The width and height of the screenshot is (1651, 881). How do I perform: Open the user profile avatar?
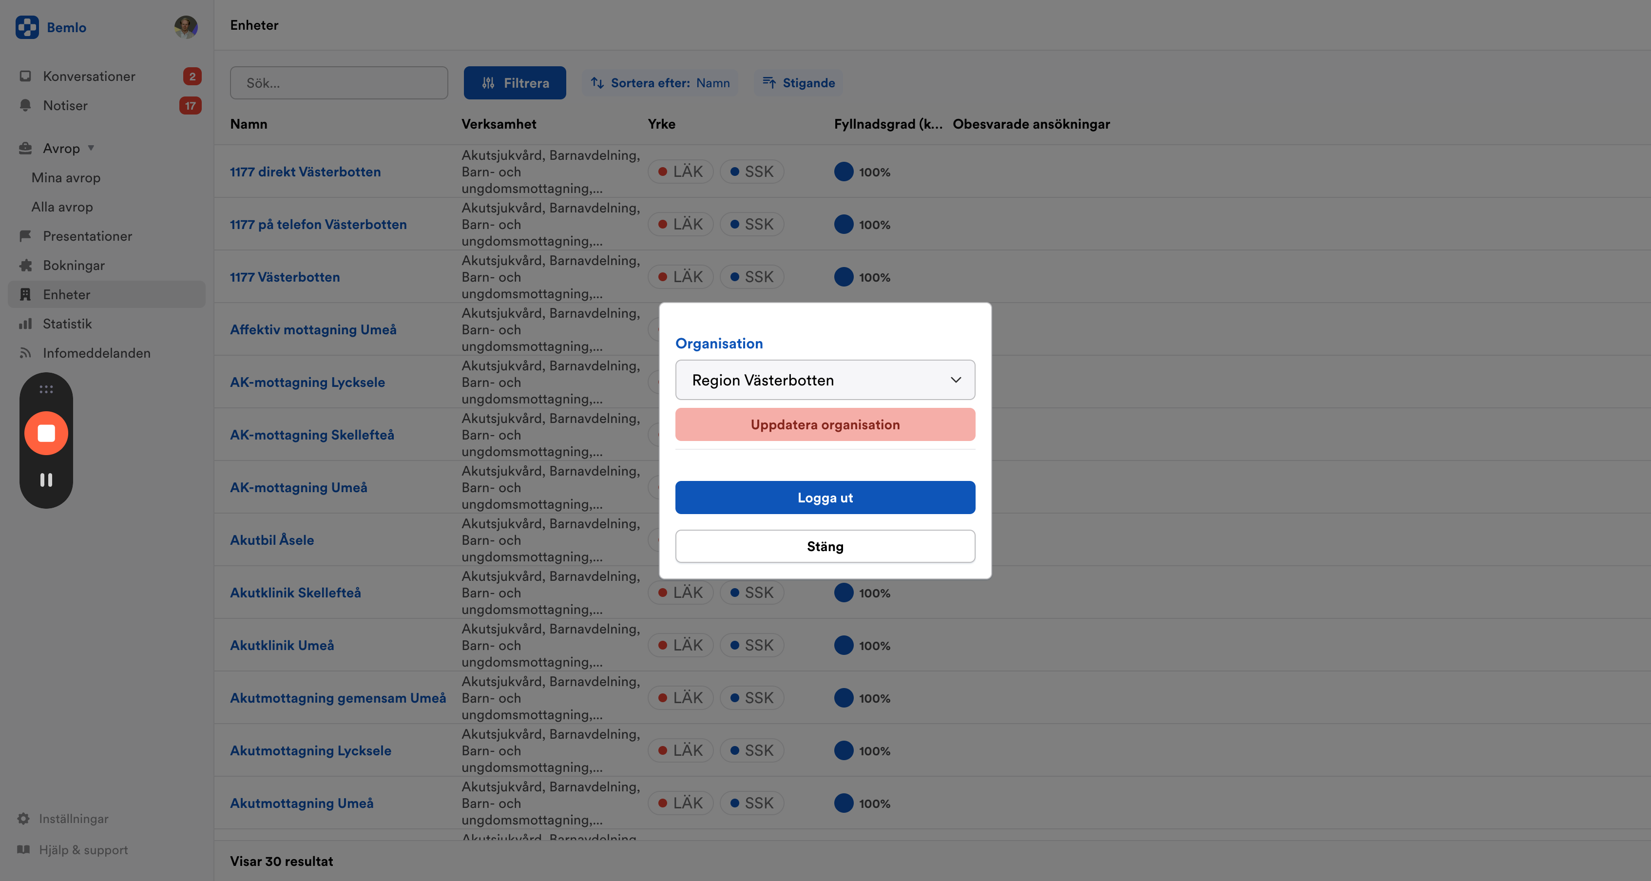pyautogui.click(x=185, y=27)
